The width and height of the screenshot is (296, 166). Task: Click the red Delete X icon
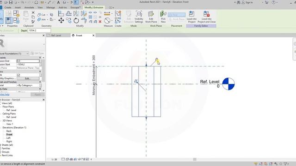click(100, 22)
